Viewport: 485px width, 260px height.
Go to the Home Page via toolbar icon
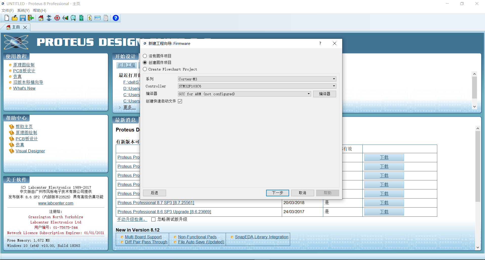pyautogui.click(x=41, y=18)
